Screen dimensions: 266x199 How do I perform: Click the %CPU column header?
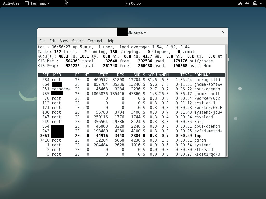[x=152, y=75]
